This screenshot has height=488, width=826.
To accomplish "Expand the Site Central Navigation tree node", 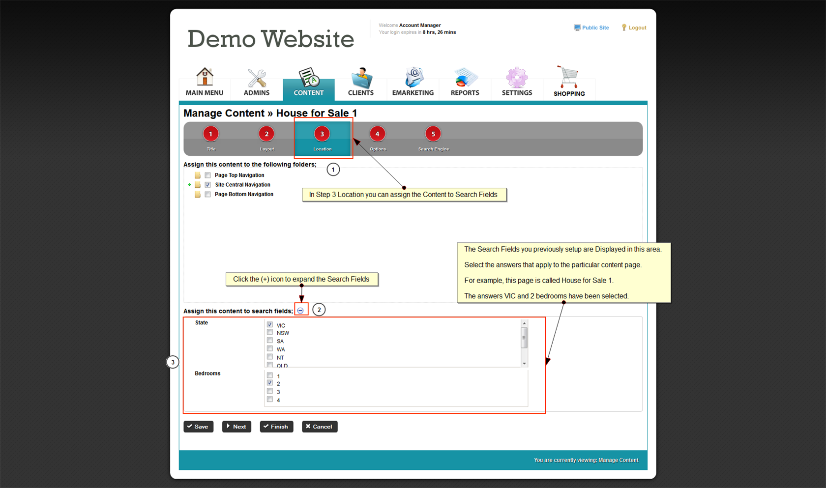I will point(190,185).
